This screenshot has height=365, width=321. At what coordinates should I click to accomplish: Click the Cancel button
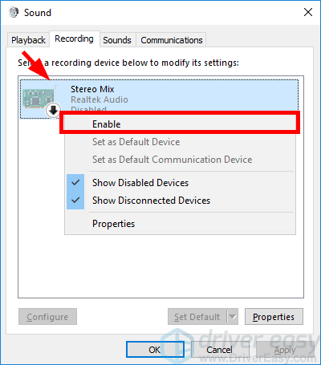tap(219, 350)
